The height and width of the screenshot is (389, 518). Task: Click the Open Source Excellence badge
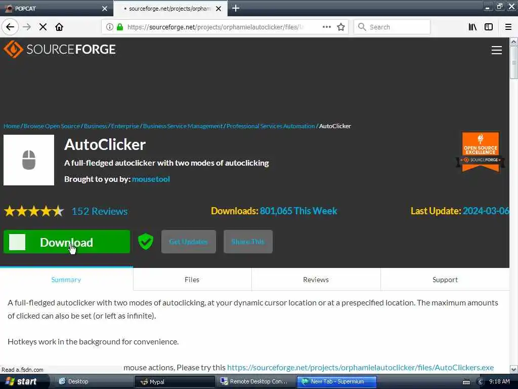(481, 152)
